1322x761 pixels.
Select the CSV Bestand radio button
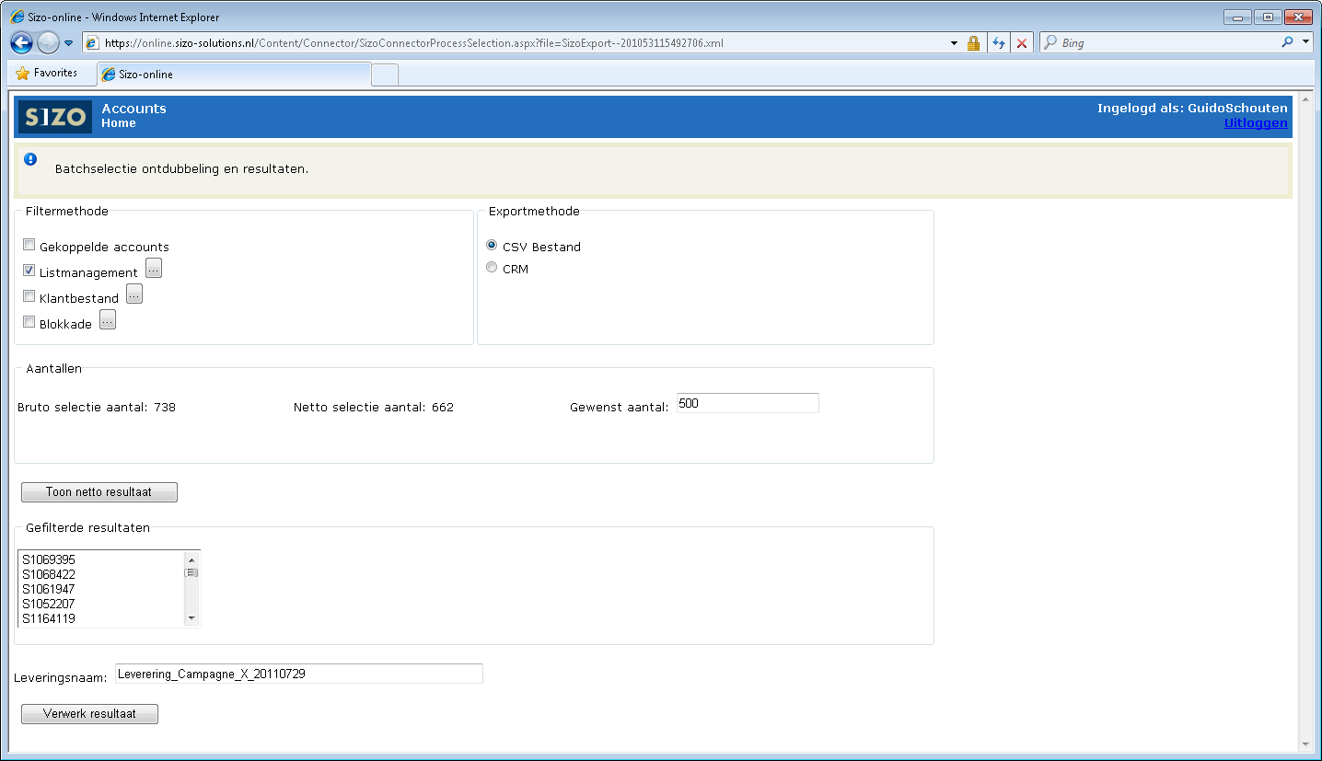click(x=492, y=246)
